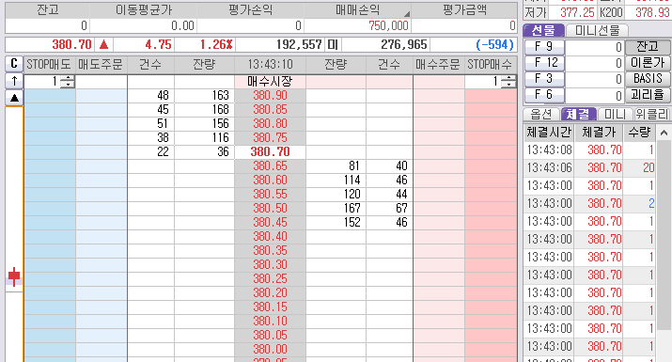Click the (-594) value
The image size is (672, 362).
[x=494, y=44]
